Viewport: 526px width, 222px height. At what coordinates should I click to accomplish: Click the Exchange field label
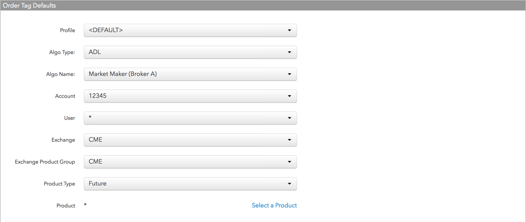[x=63, y=140]
